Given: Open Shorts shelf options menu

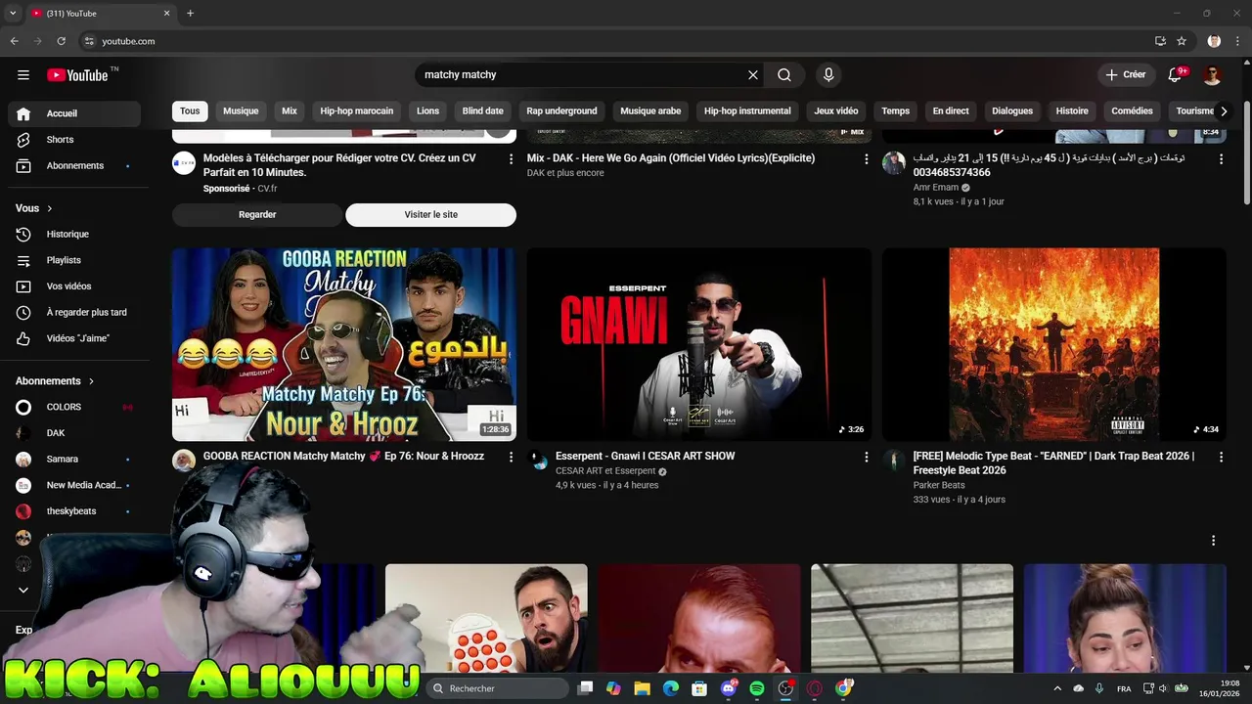Looking at the screenshot, I should 1214,541.
